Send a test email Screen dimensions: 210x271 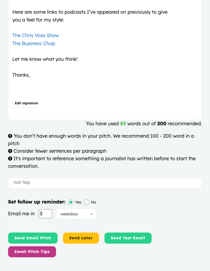click(x=128, y=238)
